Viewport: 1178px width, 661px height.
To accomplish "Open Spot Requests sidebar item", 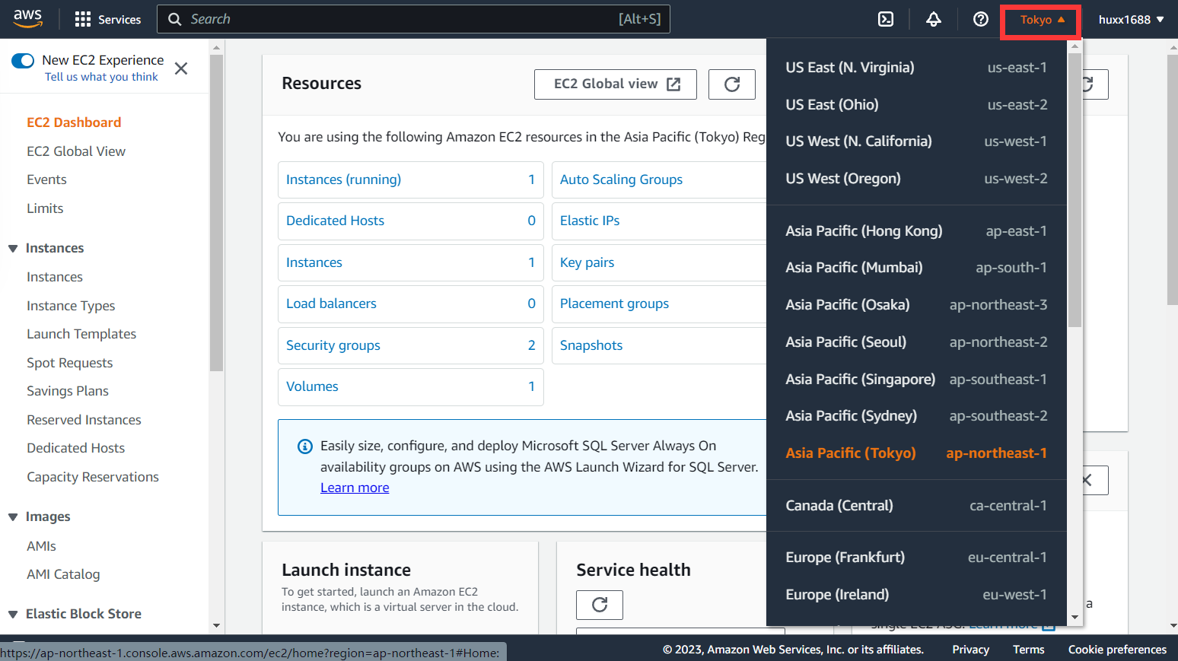I will 69,363.
